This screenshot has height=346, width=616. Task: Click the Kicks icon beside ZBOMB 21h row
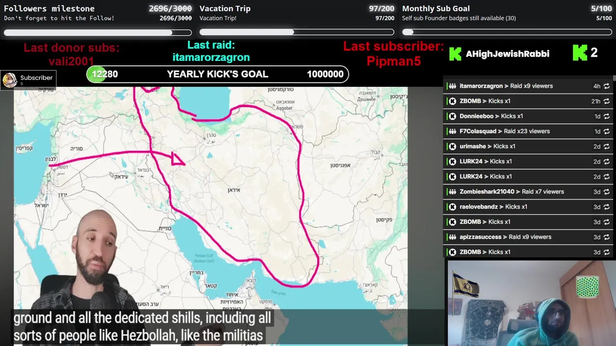click(452, 101)
